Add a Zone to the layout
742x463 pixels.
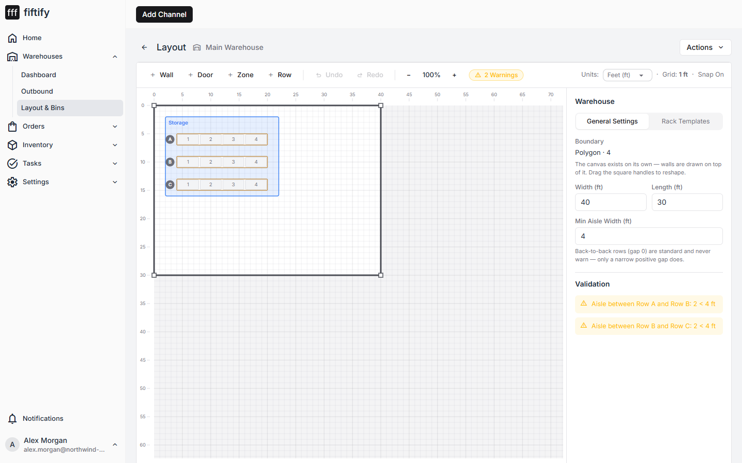pos(241,75)
